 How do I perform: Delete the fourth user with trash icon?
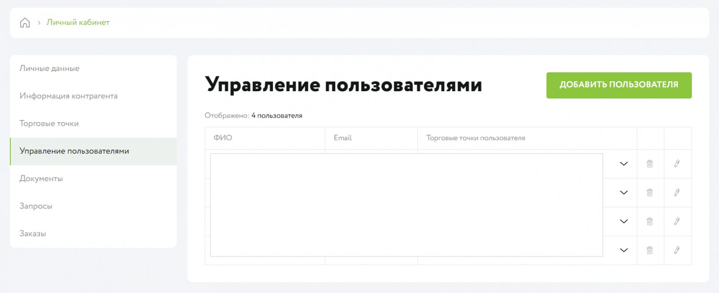click(650, 250)
